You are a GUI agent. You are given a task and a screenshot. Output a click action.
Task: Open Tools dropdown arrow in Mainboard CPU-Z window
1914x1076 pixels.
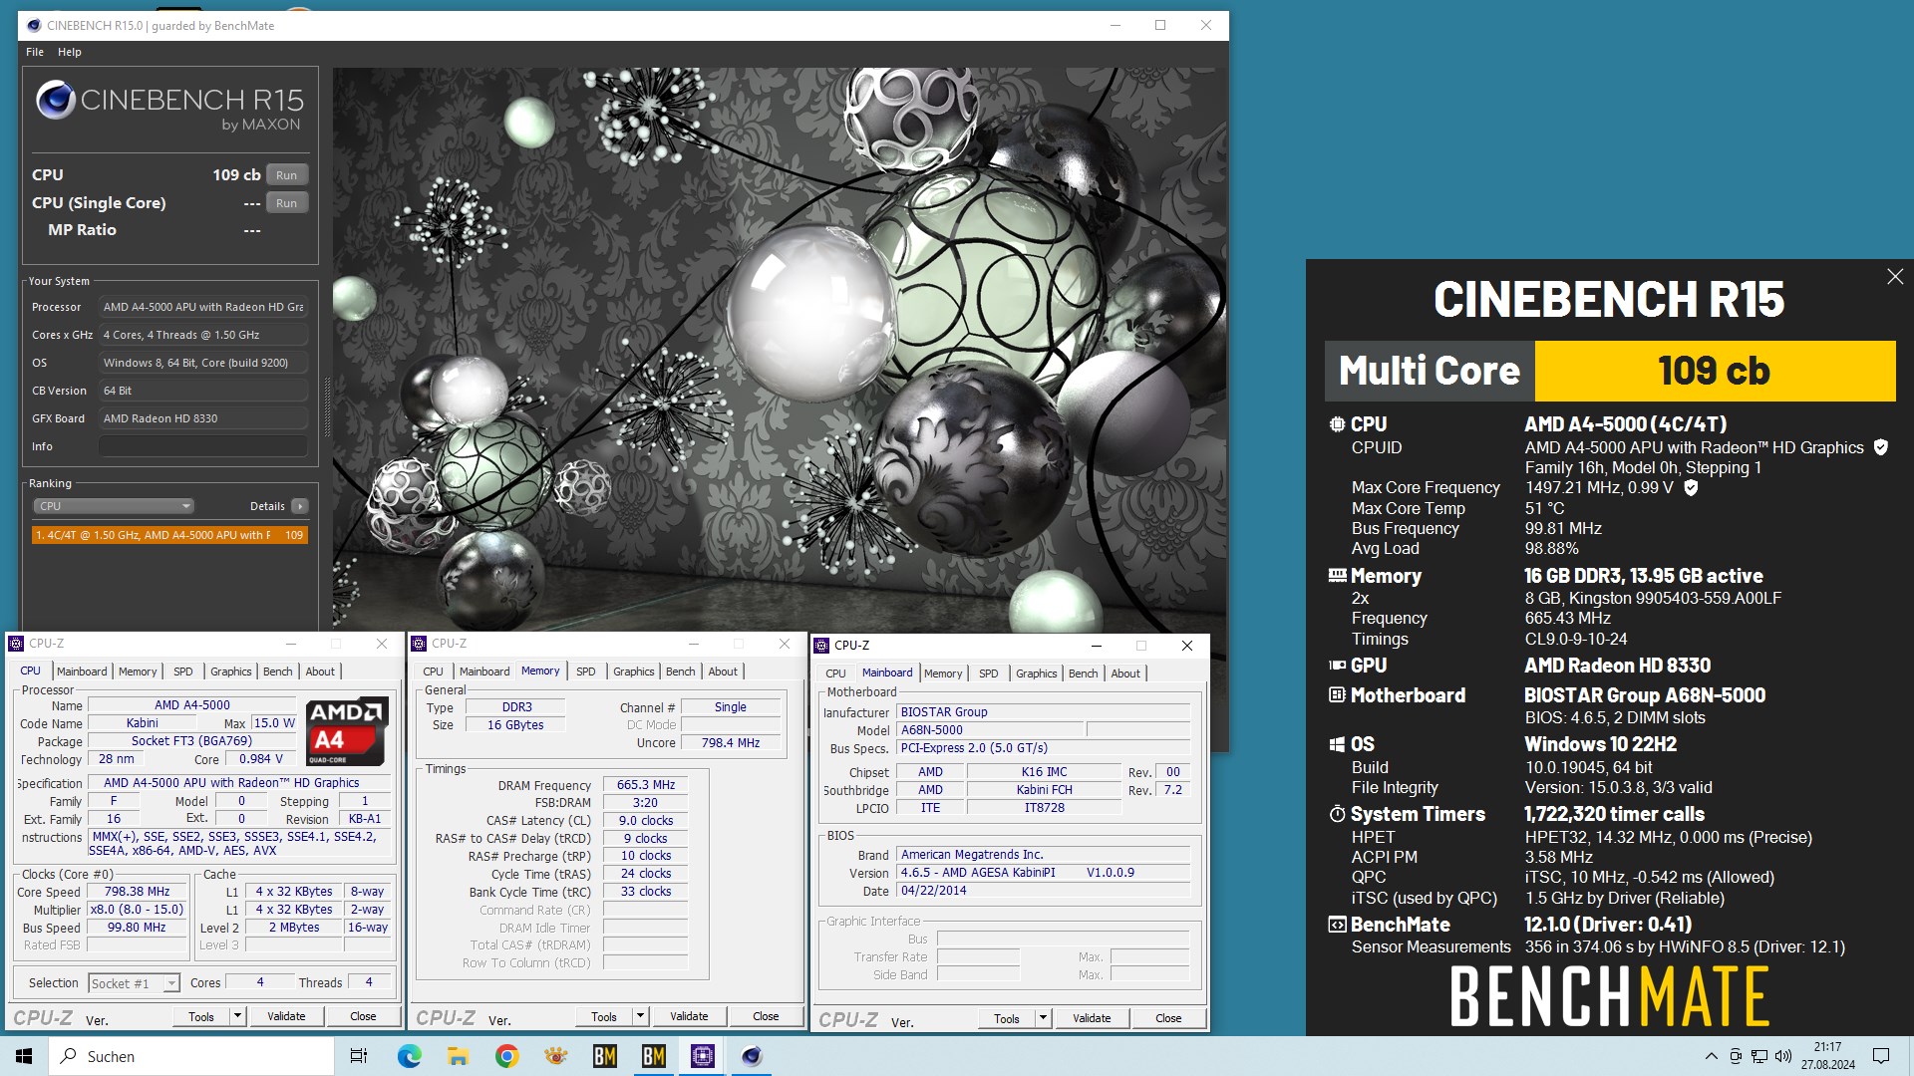point(1043,1018)
